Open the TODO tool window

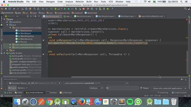[19, 92]
